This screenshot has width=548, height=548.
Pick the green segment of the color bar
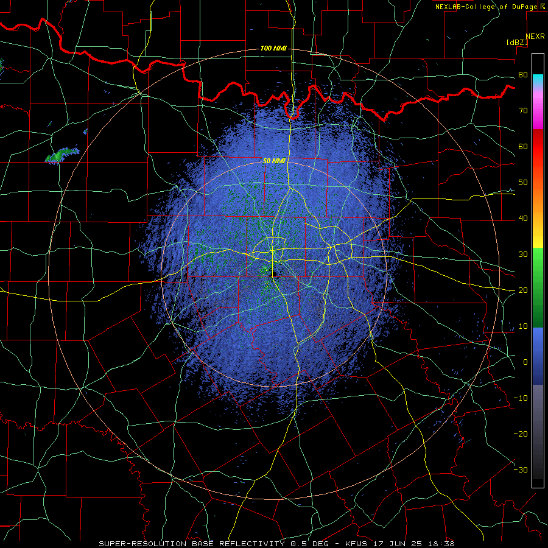(538, 287)
